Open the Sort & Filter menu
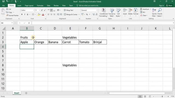The height and width of the screenshot is (98, 175). 154,13
